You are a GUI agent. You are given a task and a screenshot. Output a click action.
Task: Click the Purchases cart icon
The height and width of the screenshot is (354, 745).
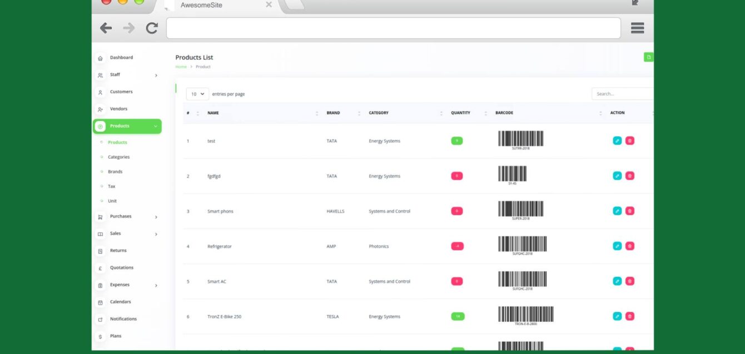[x=100, y=217]
